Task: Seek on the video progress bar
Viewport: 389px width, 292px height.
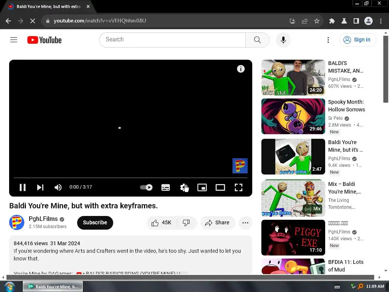Action: 131,178
